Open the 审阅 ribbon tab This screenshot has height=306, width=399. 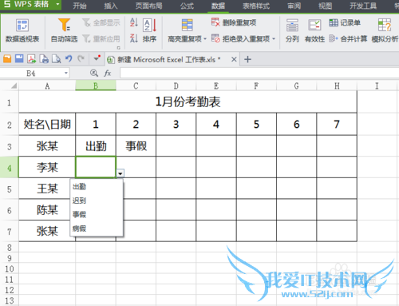tap(294, 6)
